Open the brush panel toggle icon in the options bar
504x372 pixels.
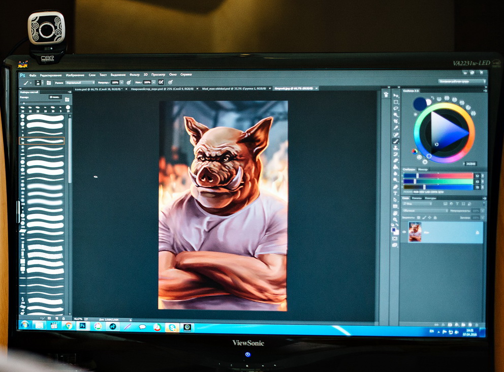pos(49,83)
